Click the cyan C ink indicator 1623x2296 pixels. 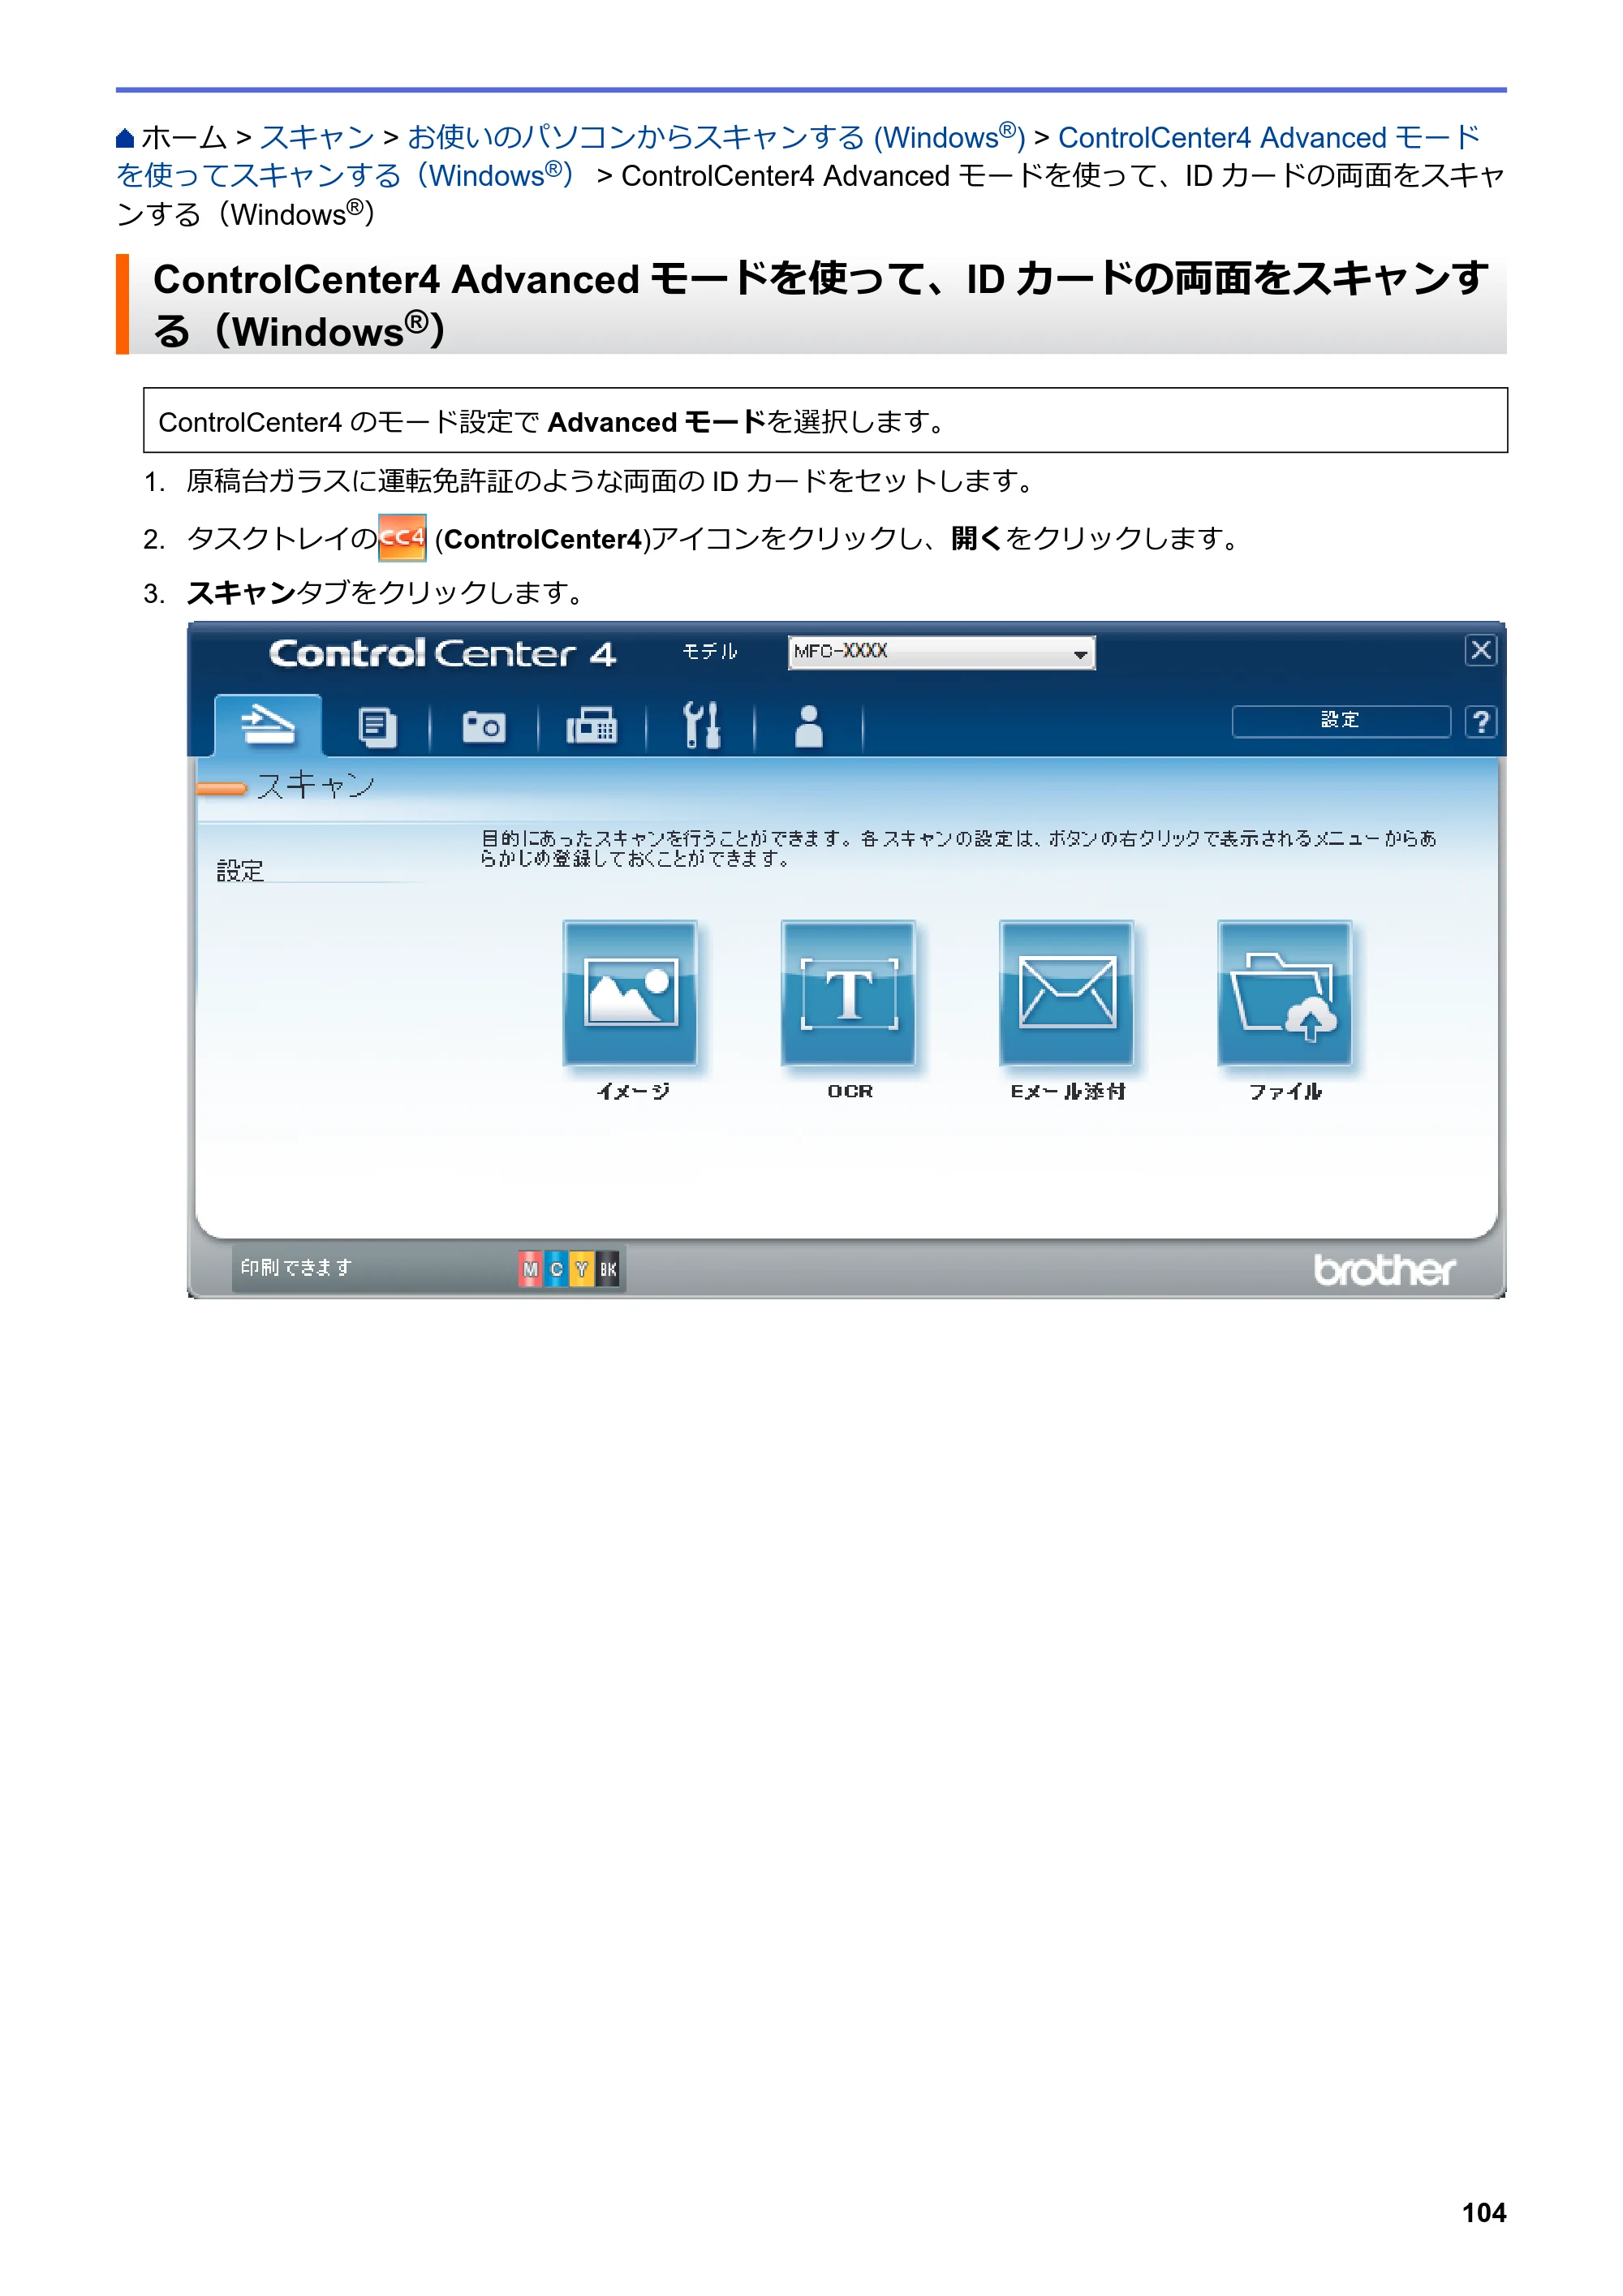pyautogui.click(x=557, y=1269)
